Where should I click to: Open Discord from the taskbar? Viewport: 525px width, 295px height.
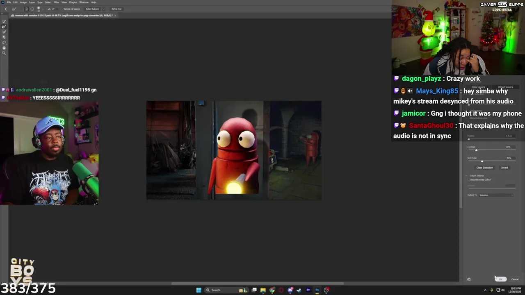pyautogui.click(x=290, y=290)
